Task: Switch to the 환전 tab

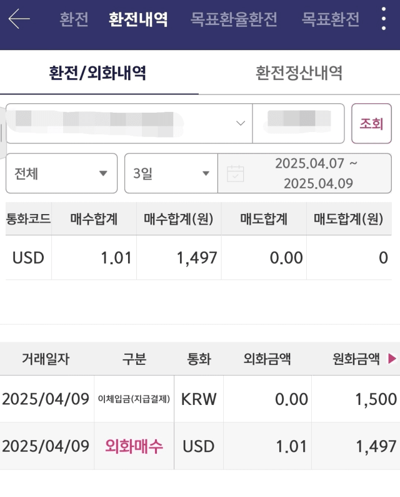Action: click(74, 19)
